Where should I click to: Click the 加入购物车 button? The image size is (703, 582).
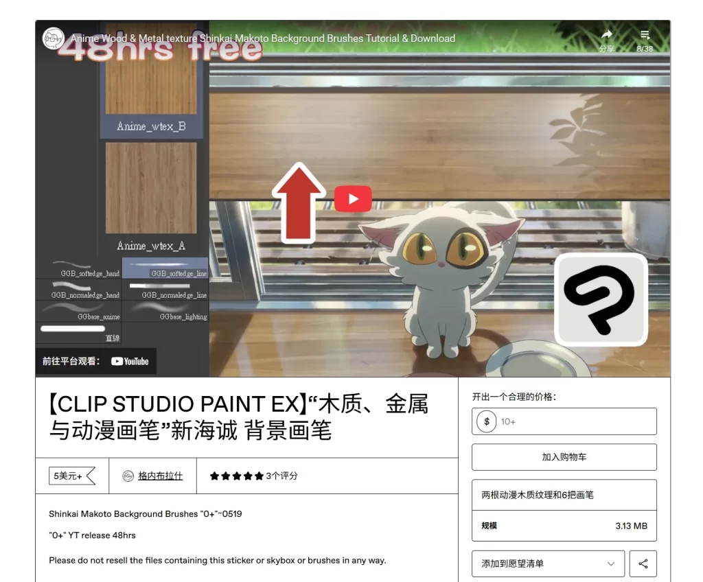[564, 456]
